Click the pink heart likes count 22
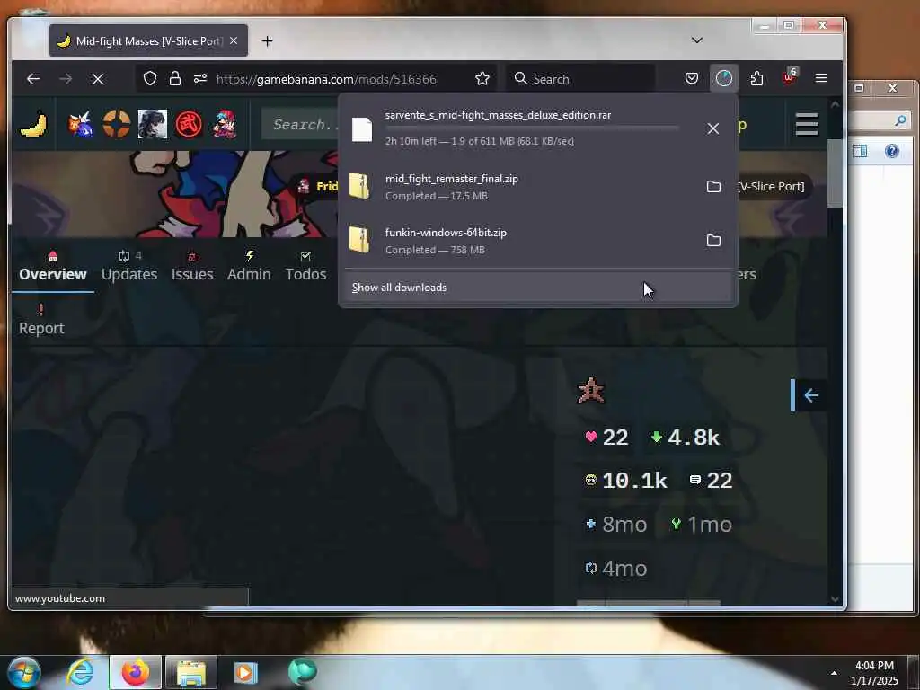This screenshot has width=920, height=690. click(606, 438)
